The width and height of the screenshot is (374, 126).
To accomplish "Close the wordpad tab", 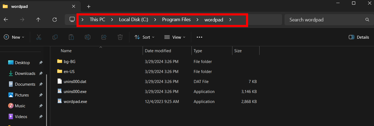I will click(74, 6).
